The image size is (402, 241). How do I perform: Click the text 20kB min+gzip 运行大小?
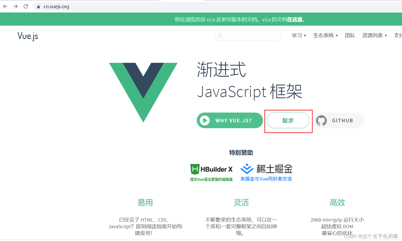tap(337, 220)
